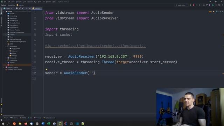Click the Project panel horizontal scrollbar
Screen dimensions: 224x126
13,115
